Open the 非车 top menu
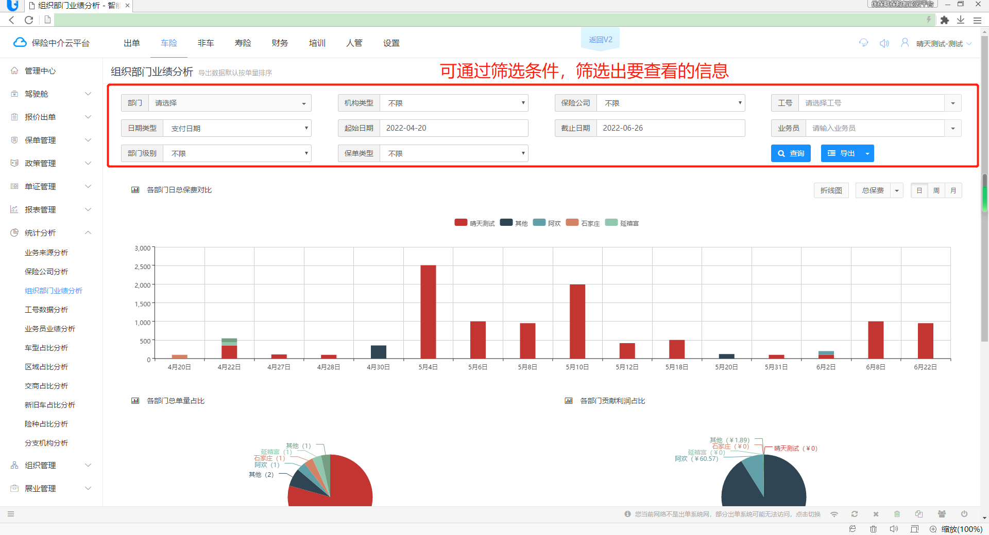The height and width of the screenshot is (535, 989). [206, 43]
